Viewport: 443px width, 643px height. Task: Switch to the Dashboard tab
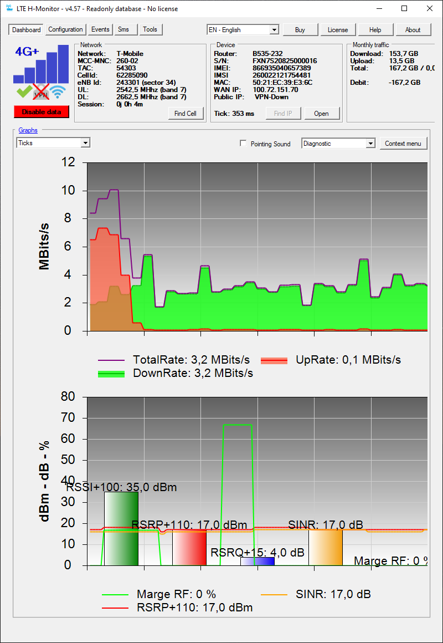click(x=26, y=29)
